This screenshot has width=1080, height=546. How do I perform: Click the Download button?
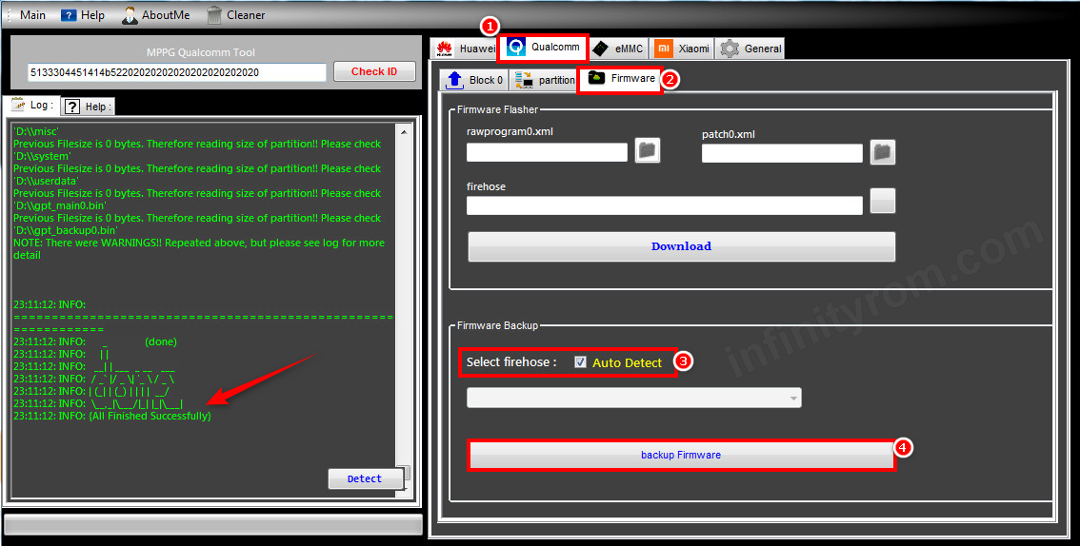click(x=681, y=247)
